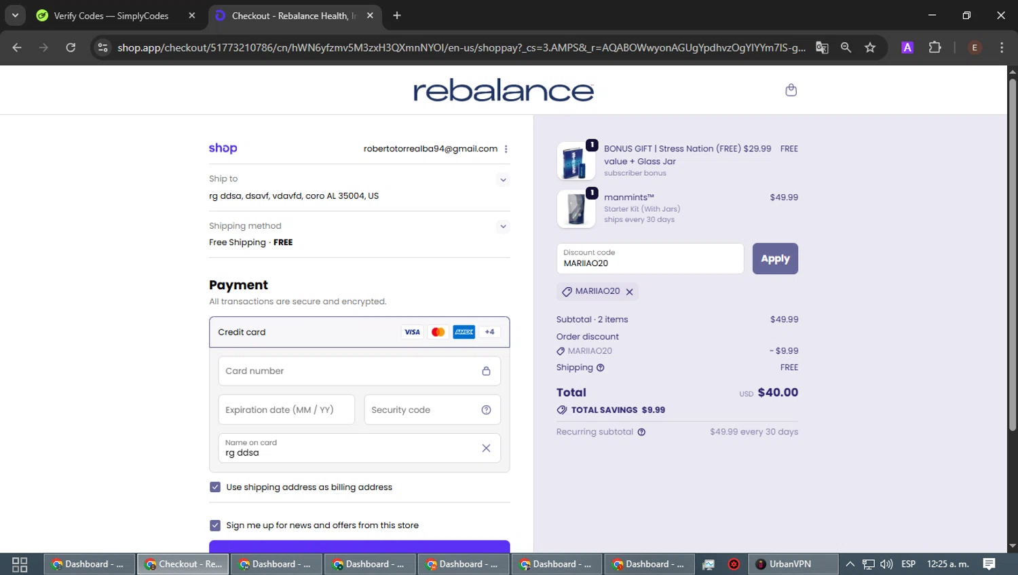Open Windows Task View in the taskbar
This screenshot has height=575, width=1018.
point(20,564)
